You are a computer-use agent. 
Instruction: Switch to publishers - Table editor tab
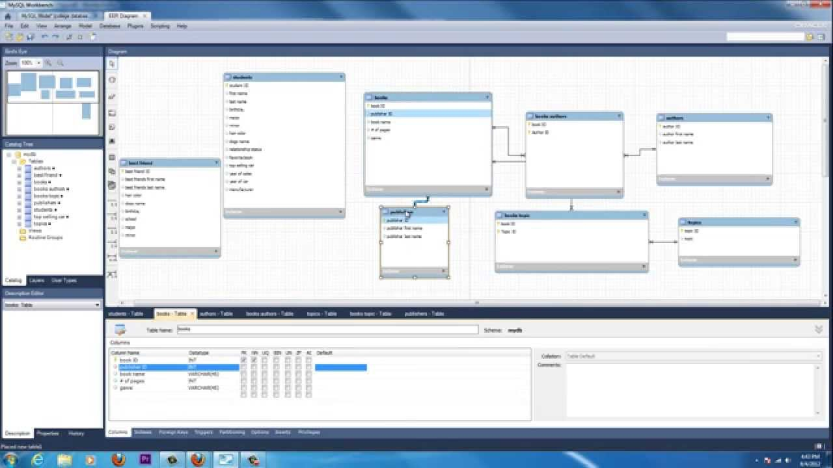[424, 314]
